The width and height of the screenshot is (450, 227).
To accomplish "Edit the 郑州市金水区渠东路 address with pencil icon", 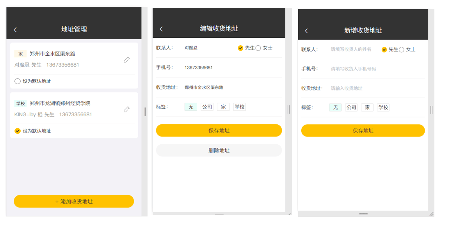I will pyautogui.click(x=126, y=60).
